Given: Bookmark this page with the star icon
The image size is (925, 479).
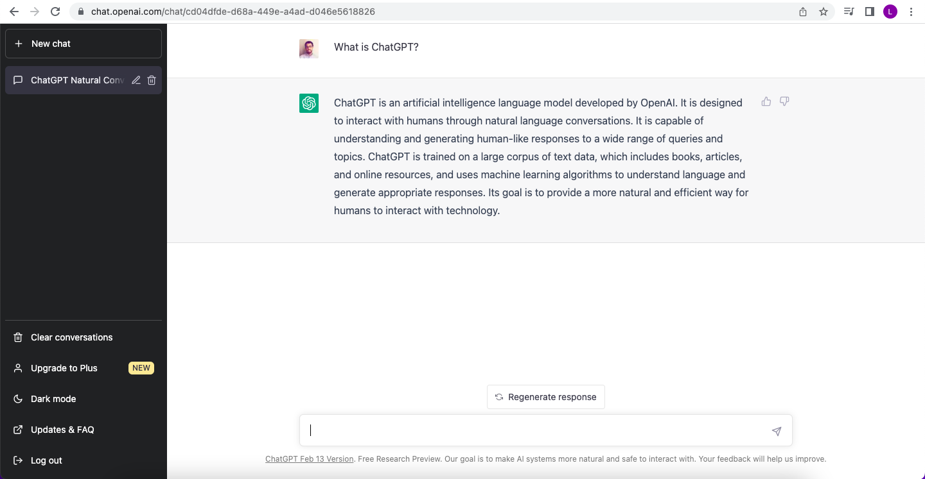Looking at the screenshot, I should pos(823,11).
